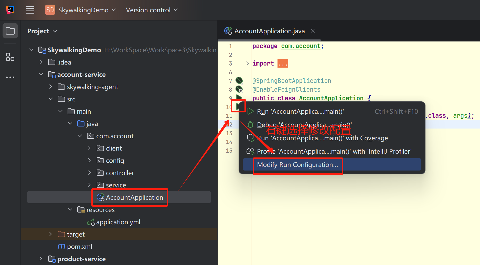Click the AccountApplication class name in code

click(331, 98)
